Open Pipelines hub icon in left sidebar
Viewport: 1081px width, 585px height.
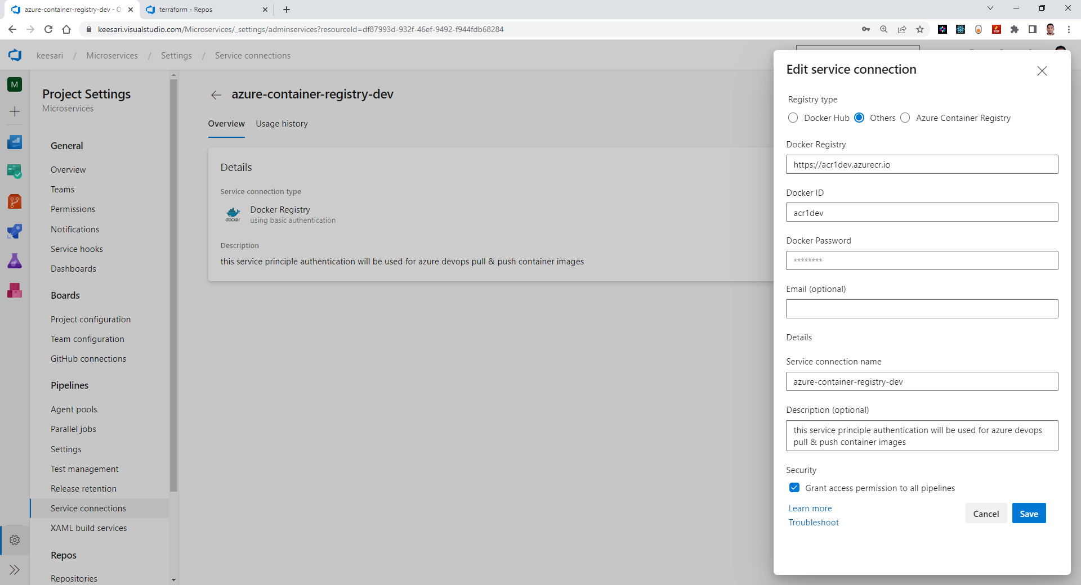click(15, 231)
